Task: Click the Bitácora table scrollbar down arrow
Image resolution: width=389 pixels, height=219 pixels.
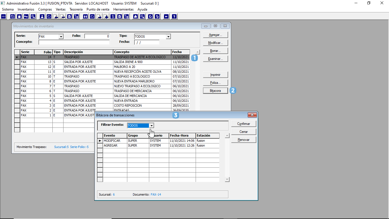Action: click(227, 179)
